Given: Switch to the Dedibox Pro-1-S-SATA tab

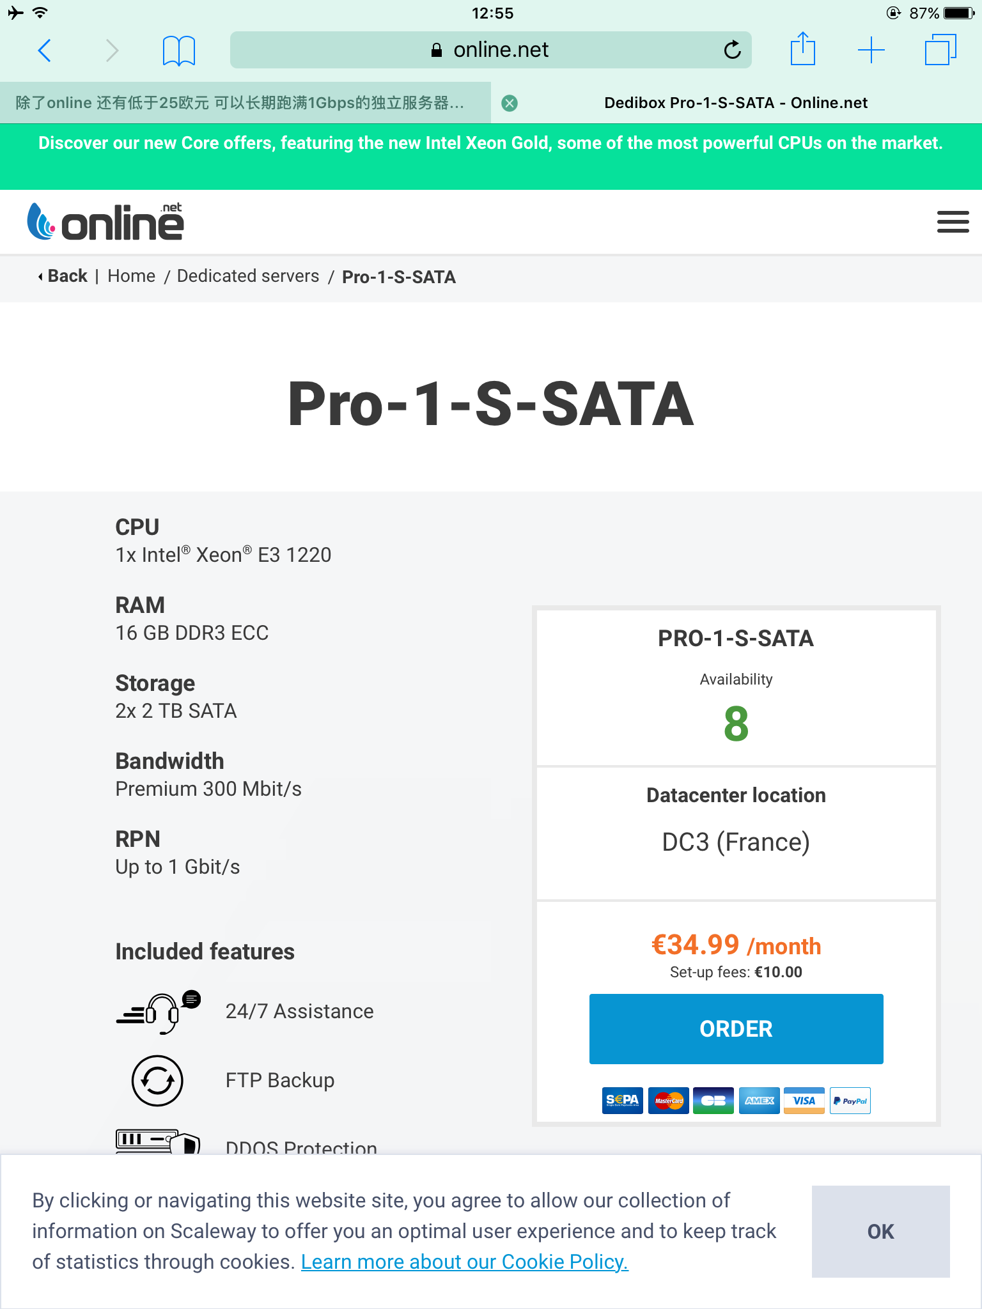Looking at the screenshot, I should (x=735, y=103).
